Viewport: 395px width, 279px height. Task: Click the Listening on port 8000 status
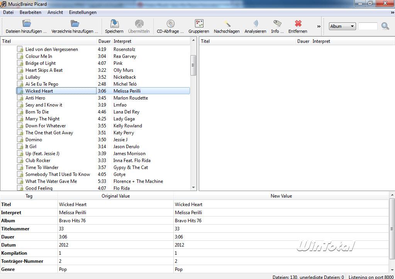click(x=371, y=277)
